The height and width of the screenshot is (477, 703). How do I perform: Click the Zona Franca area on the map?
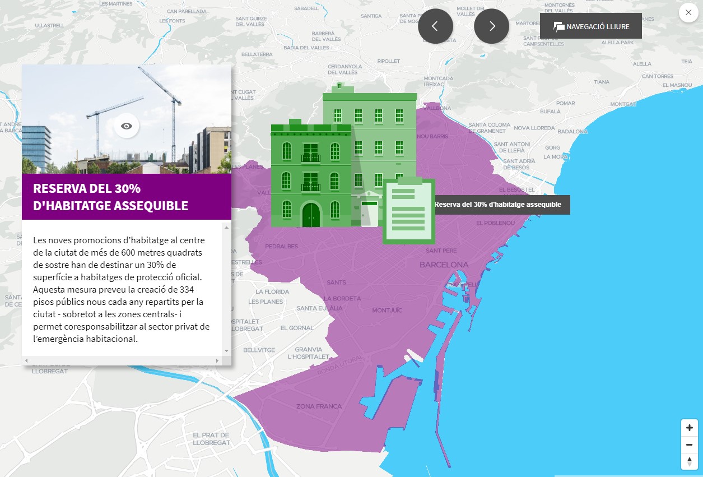(x=318, y=406)
